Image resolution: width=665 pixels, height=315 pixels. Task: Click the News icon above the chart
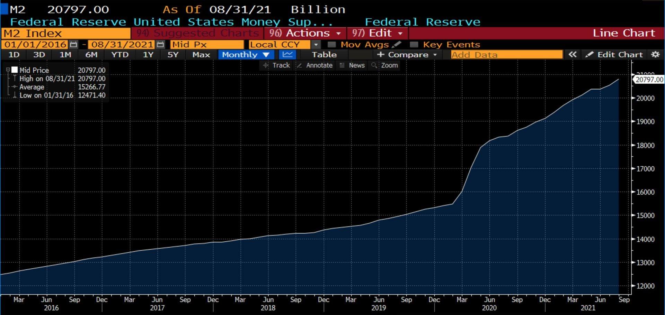[x=352, y=65]
